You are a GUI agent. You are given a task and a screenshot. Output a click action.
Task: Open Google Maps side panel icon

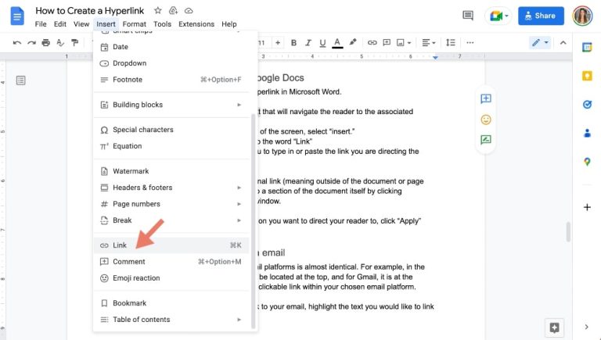(587, 162)
